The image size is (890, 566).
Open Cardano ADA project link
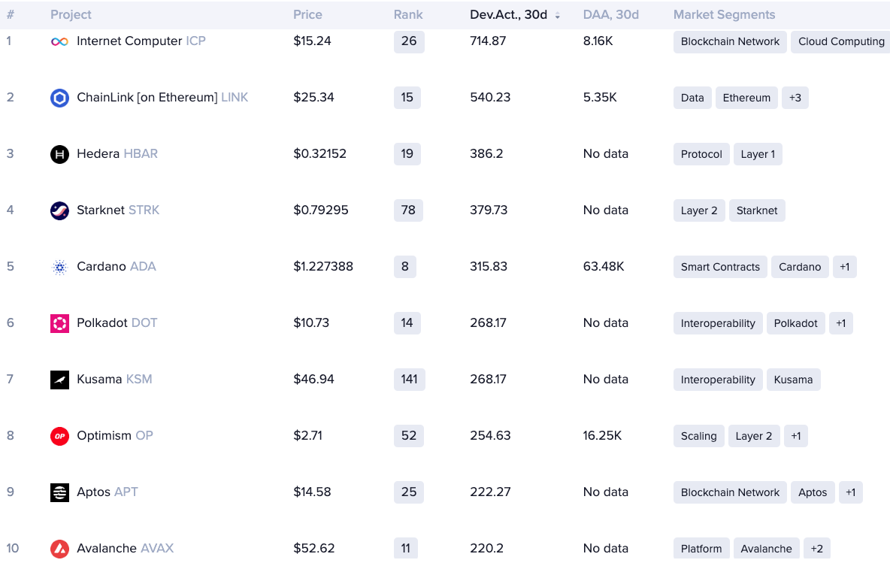tap(117, 266)
